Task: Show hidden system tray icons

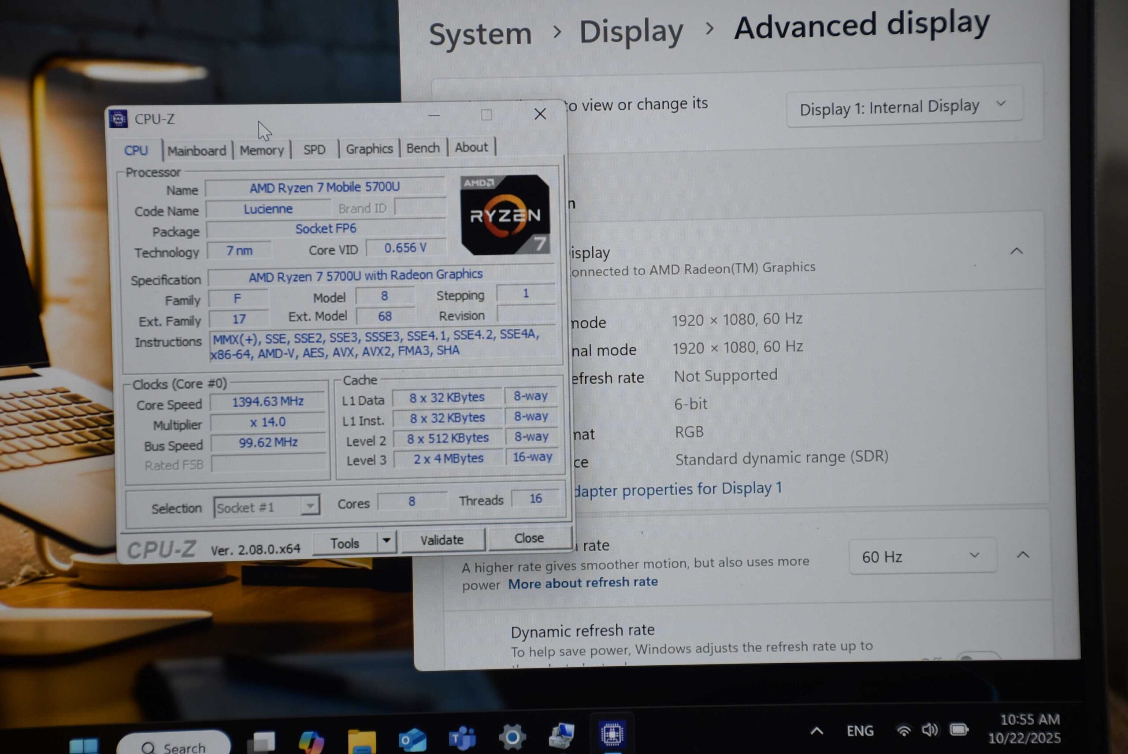Action: [x=816, y=732]
